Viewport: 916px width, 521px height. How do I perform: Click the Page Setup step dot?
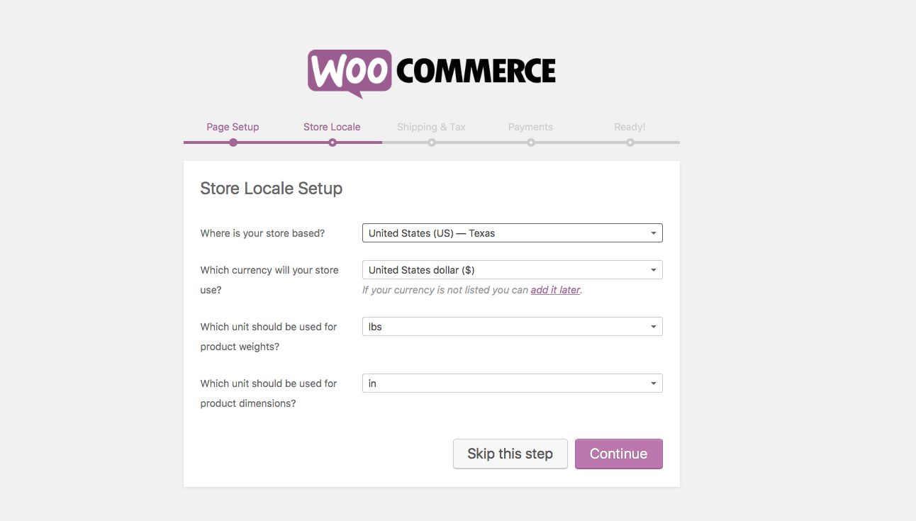(x=233, y=142)
